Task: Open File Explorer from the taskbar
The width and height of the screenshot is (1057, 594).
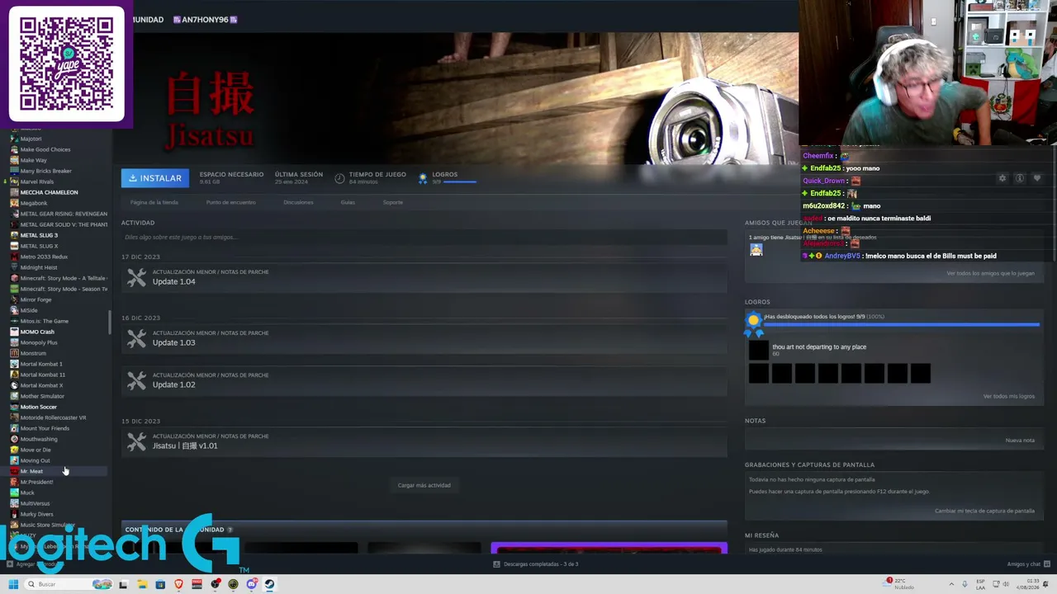Action: 142,584
